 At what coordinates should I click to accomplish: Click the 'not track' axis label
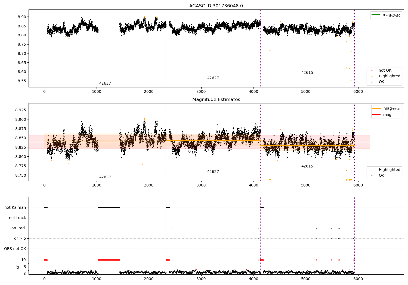point(17,218)
